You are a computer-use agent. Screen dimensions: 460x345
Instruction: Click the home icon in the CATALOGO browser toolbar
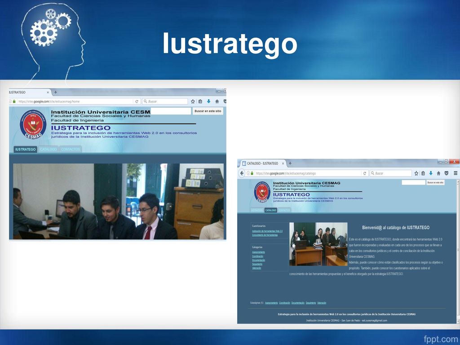[438, 173]
